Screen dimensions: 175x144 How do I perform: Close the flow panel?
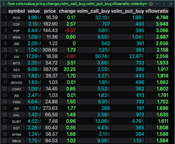171,4
